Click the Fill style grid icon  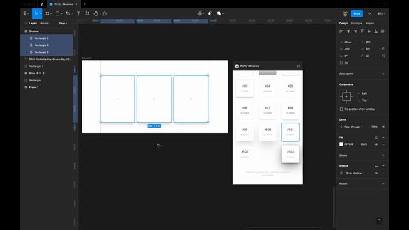[x=376, y=137]
